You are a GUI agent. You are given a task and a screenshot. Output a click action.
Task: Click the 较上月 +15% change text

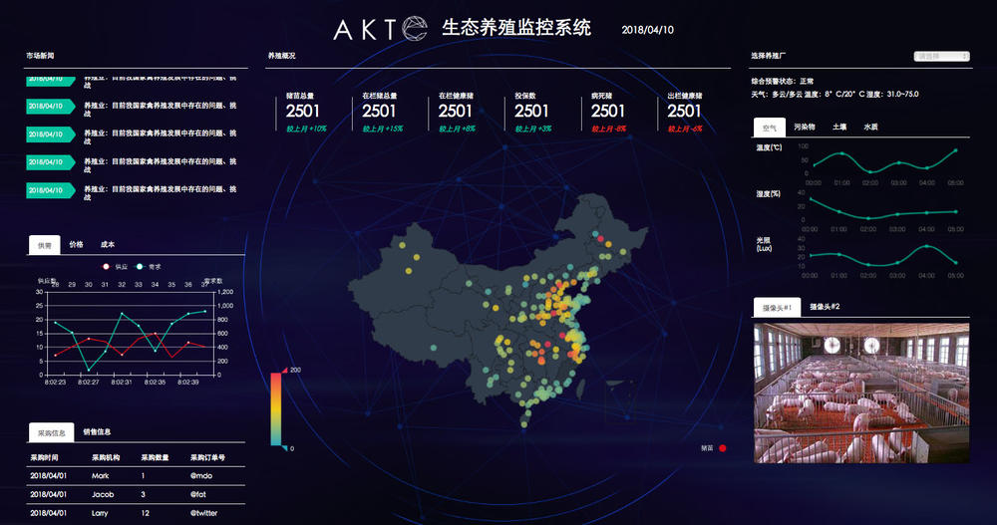pyautogui.click(x=383, y=130)
